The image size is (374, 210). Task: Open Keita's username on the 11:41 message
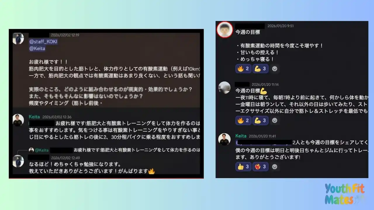241,136
